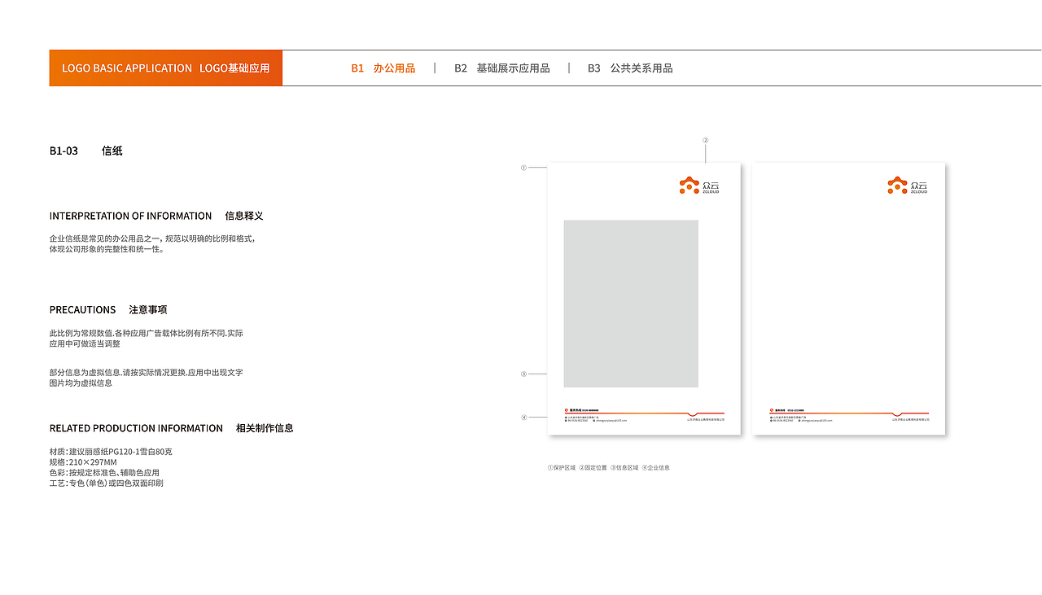Click the B1-03 page code
1042x595 pixels.
[x=63, y=151]
